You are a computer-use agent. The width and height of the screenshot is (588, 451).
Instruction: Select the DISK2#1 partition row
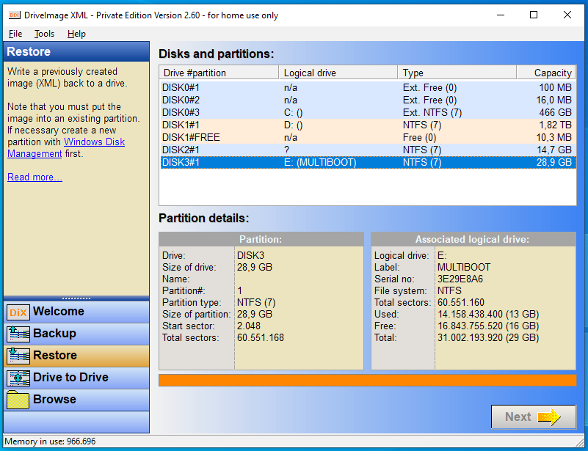369,150
